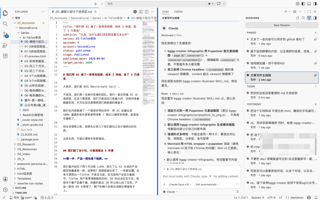Switch to the CODEX tab
The image size is (320, 200).
click(x=178, y=12)
